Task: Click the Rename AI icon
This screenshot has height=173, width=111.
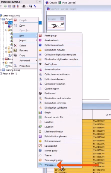Action: point(15,50)
